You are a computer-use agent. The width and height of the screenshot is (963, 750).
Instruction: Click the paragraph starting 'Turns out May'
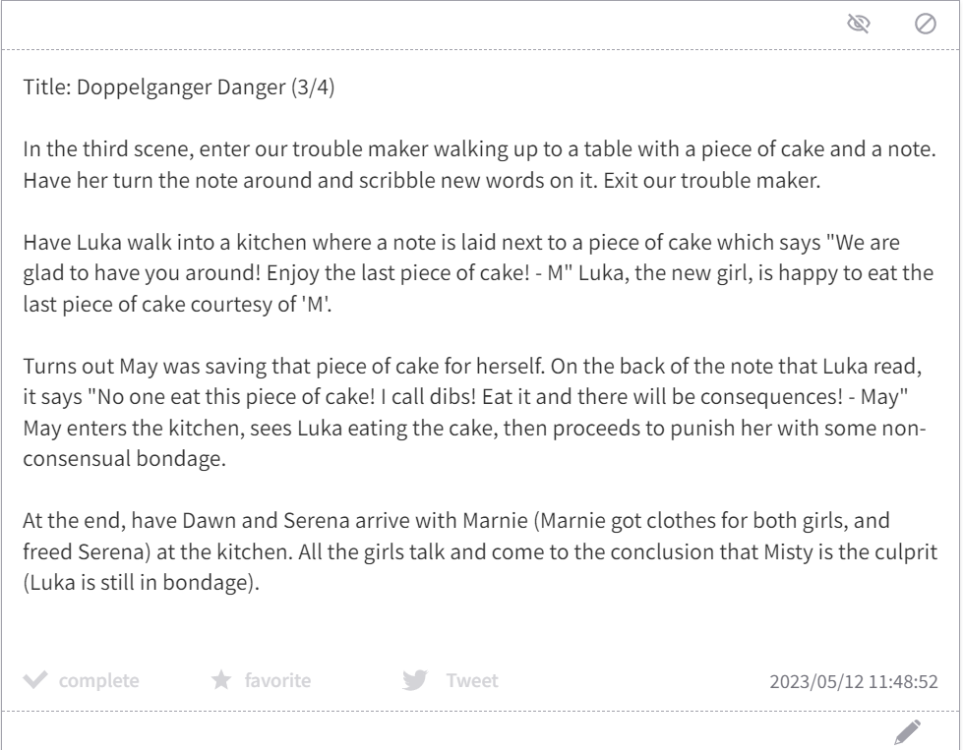[474, 412]
